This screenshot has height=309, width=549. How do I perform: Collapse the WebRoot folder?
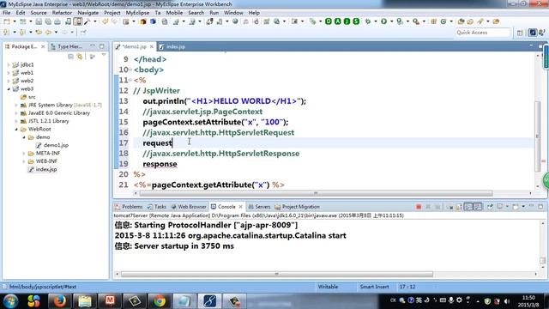pos(16,130)
